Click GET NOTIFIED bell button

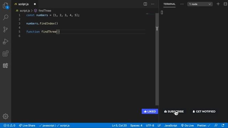204,111
